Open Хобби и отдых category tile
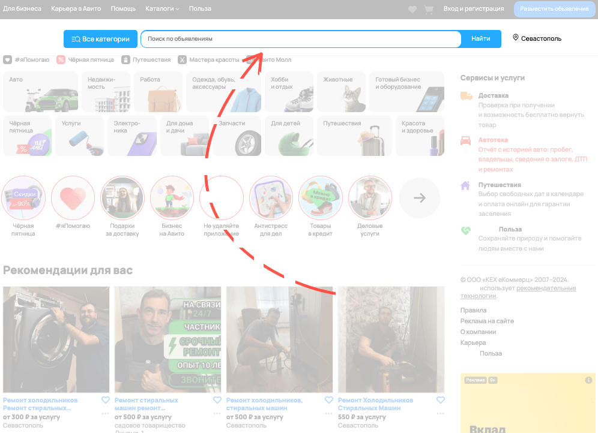598x433 pixels. point(289,92)
